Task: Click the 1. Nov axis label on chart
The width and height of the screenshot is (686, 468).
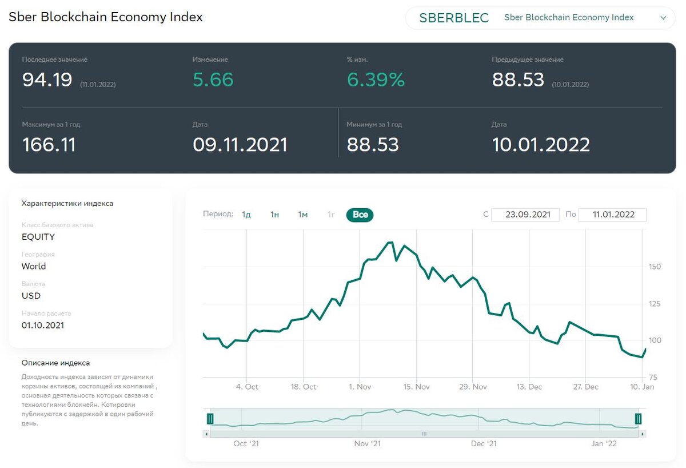Action: pos(360,387)
